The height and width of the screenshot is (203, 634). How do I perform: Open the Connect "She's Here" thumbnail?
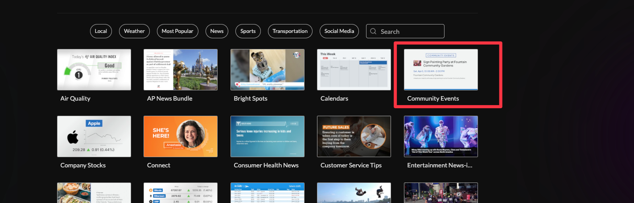[x=181, y=136]
